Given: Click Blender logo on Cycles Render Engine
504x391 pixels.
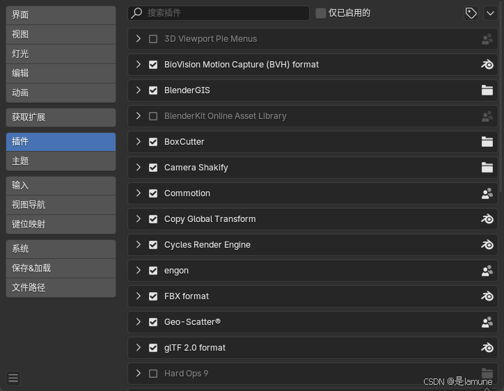Looking at the screenshot, I should 487,245.
